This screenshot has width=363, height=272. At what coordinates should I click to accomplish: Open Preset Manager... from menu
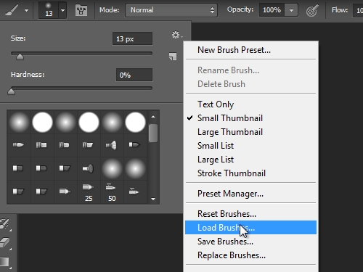[251, 194]
